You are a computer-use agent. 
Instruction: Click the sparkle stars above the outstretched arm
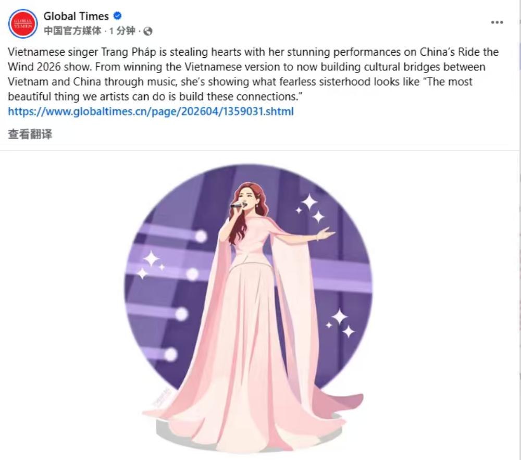pos(311,207)
